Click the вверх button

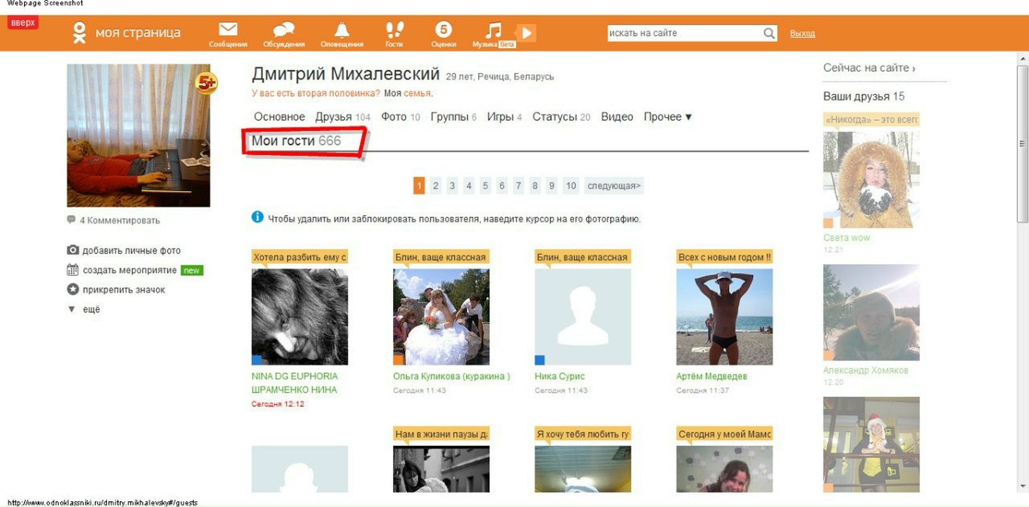click(23, 23)
